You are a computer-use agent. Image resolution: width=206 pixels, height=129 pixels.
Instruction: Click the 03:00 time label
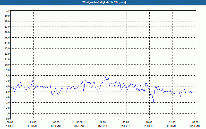pyautogui.click(x=34, y=122)
